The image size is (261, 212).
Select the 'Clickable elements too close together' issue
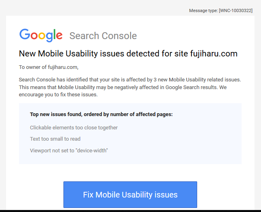[74, 127]
